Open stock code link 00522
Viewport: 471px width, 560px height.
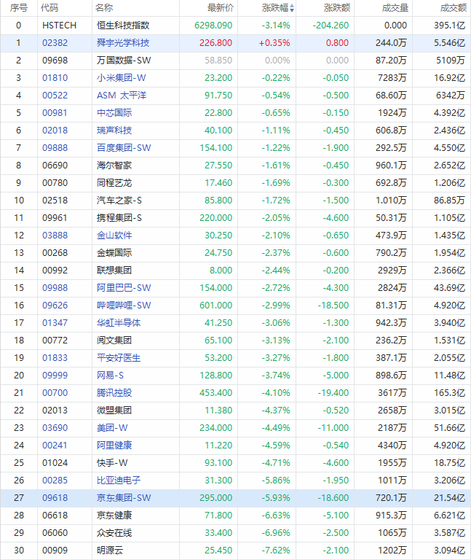55,96
